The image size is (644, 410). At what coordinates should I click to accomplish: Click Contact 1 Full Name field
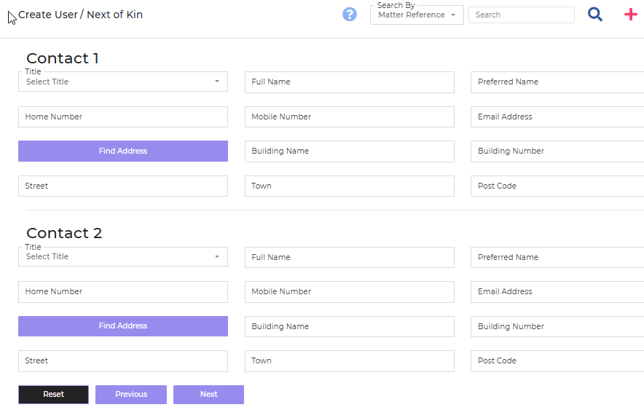tap(350, 82)
